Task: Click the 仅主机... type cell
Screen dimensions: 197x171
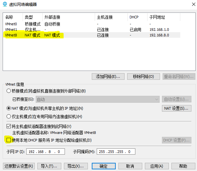Action: point(32,30)
